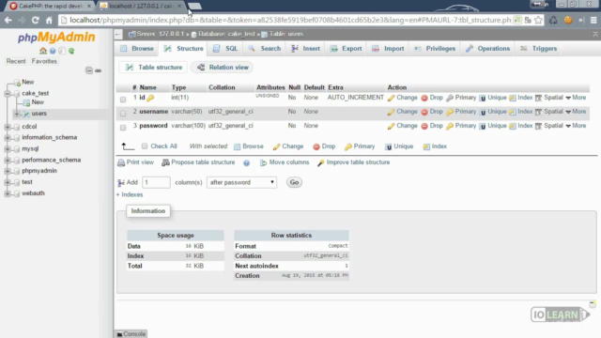
Task: Expand the Indexes section
Action: [130, 194]
